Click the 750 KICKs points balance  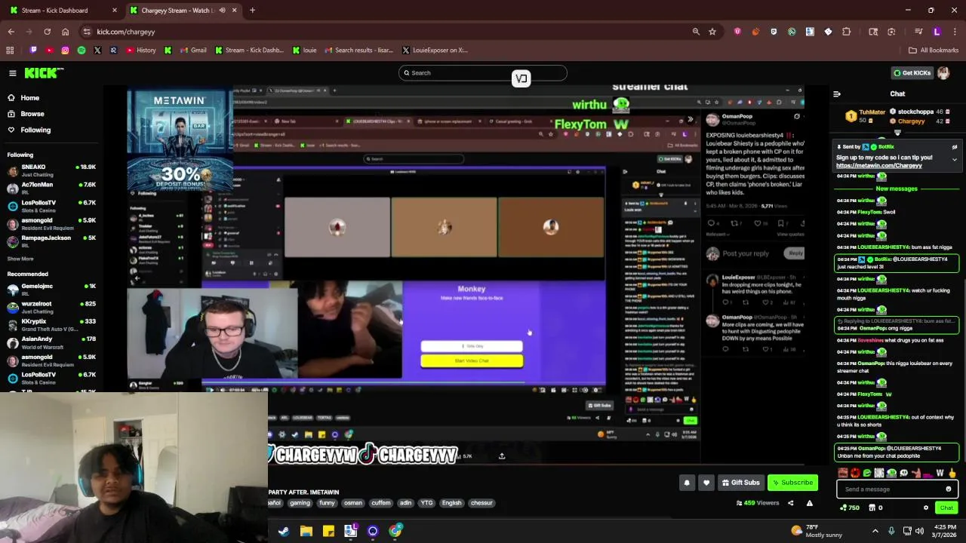pyautogui.click(x=850, y=508)
